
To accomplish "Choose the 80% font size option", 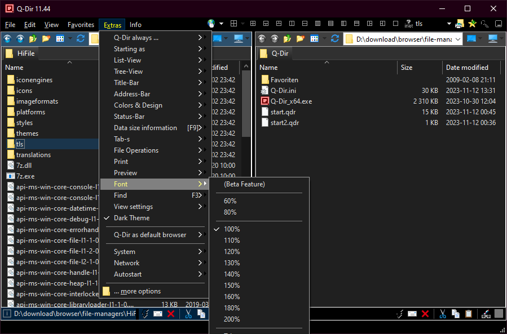I will (x=230, y=212).
